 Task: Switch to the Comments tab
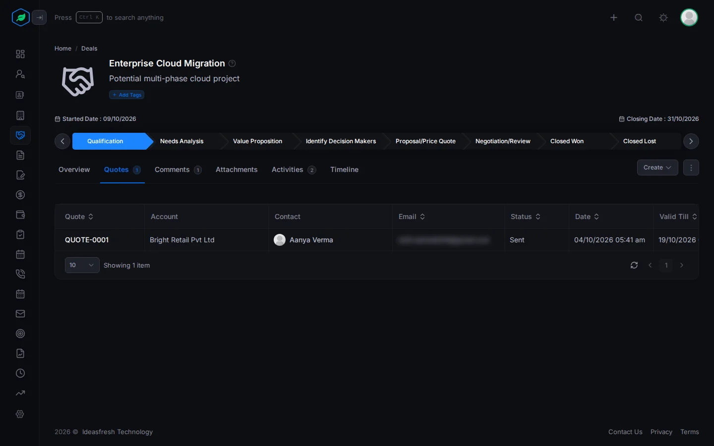178,169
